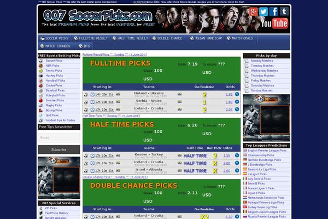Open the Double Chance nav tab
Viewport: 328px width, 219px height.
(167, 38)
